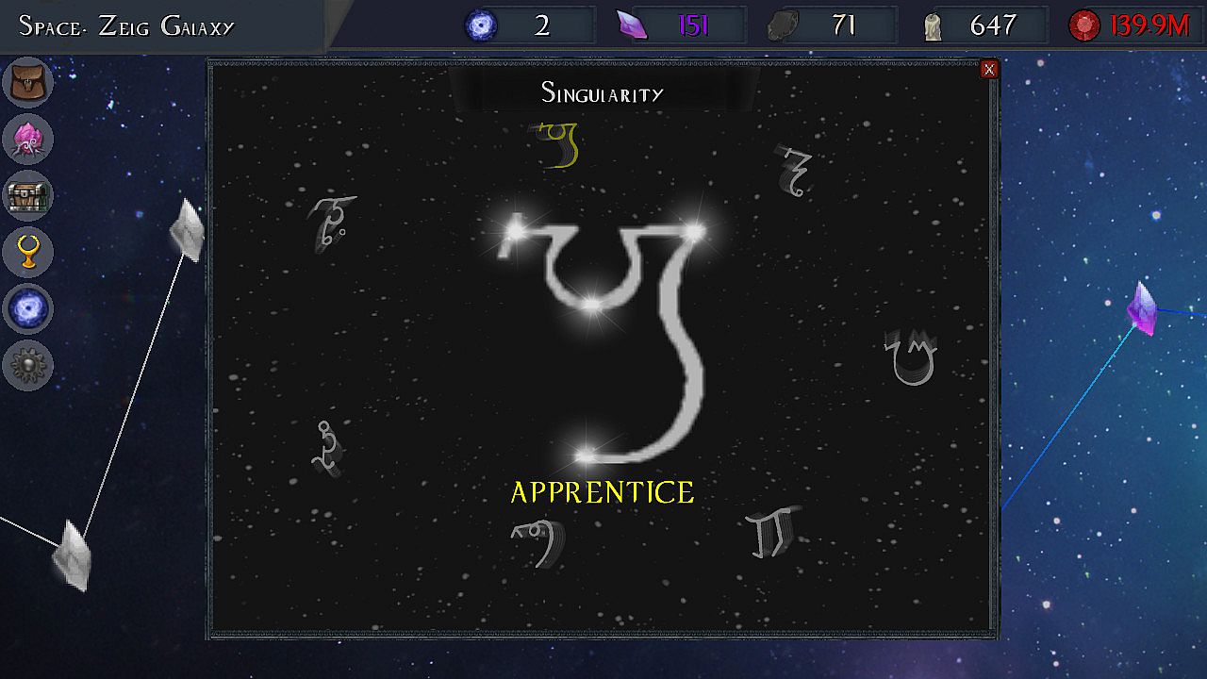This screenshot has width=1207, height=679.
Task: Open the golden chalice sidebar icon
Action: pos(27,253)
